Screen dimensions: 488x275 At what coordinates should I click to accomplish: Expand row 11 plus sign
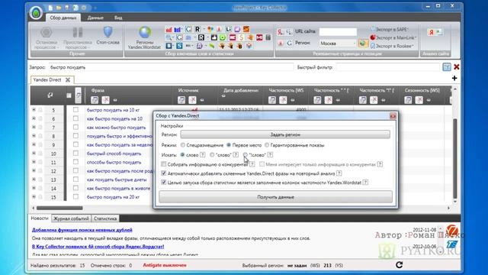[x=34, y=162]
